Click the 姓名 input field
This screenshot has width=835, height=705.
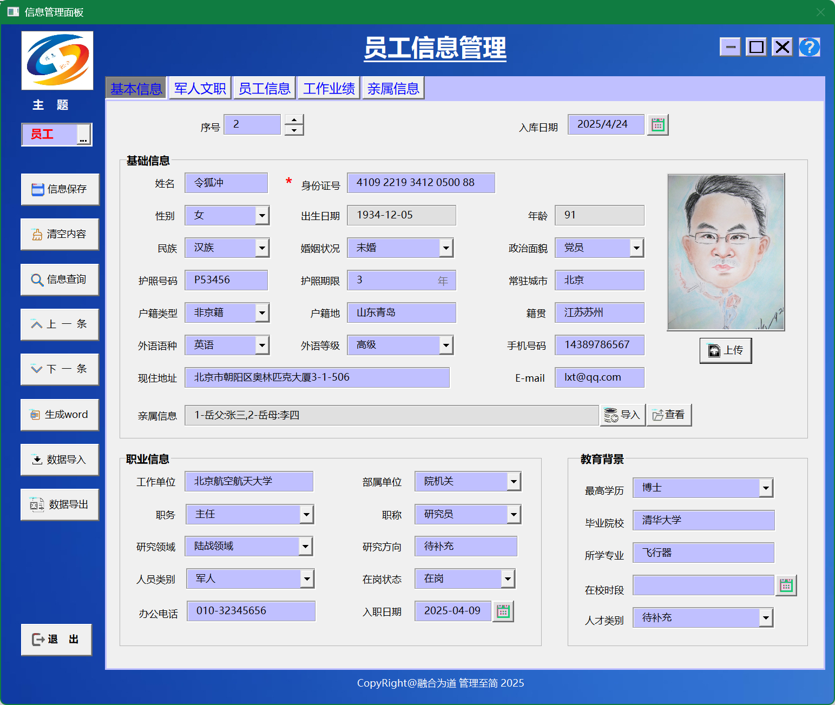[x=226, y=183]
